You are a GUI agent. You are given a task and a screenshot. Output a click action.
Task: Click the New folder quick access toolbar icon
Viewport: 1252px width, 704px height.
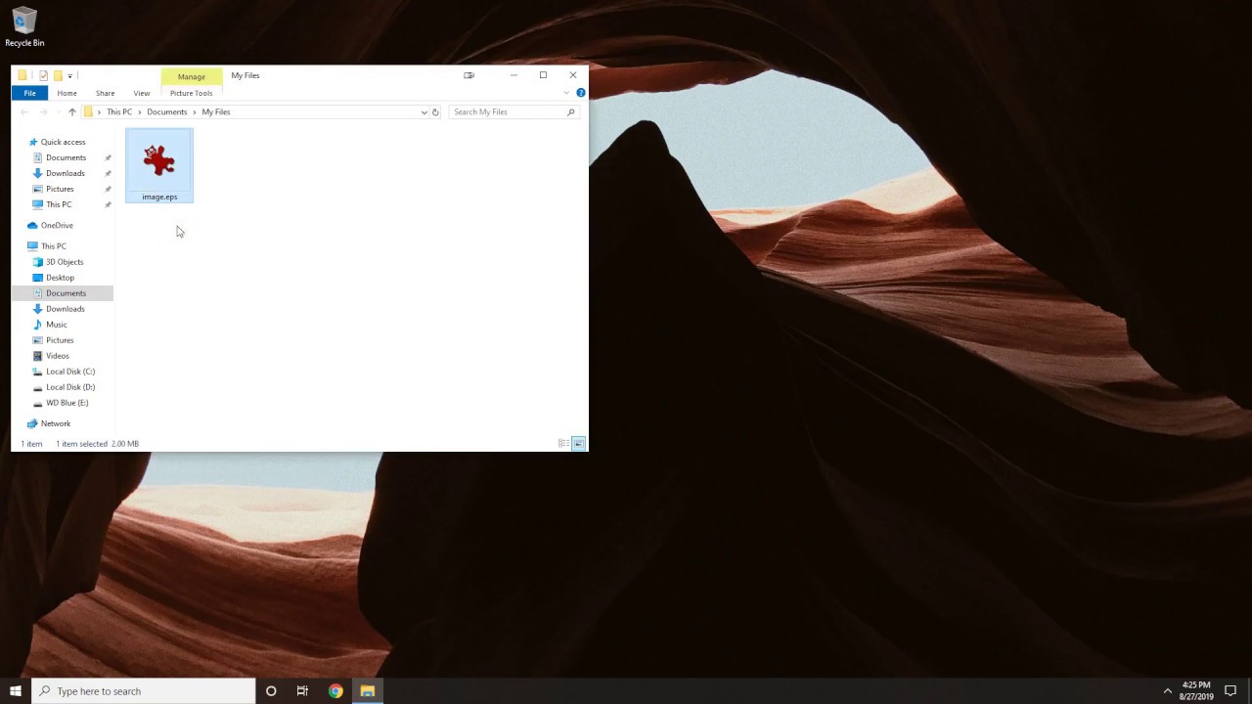click(x=58, y=75)
